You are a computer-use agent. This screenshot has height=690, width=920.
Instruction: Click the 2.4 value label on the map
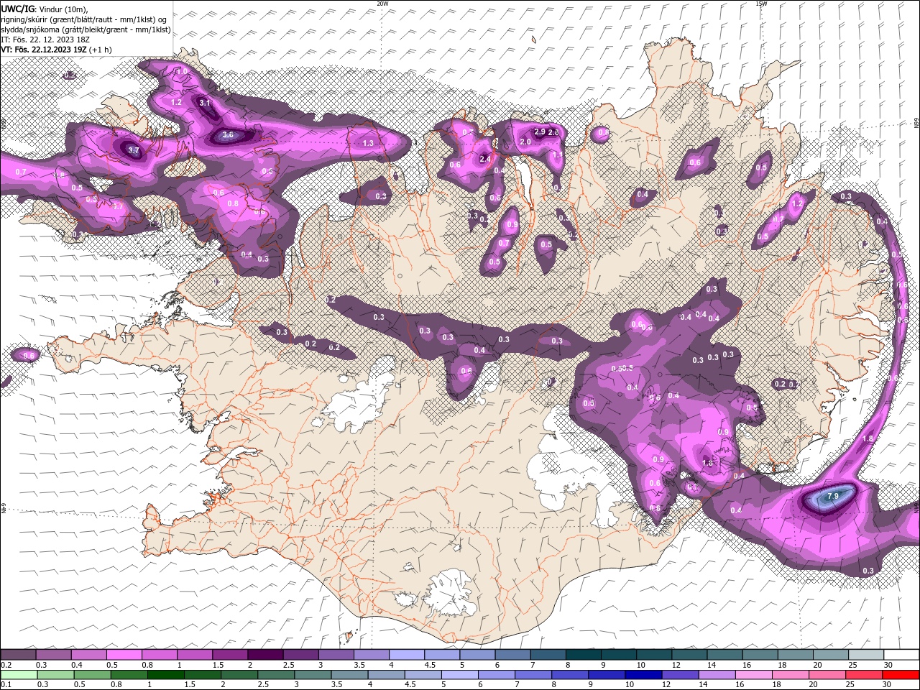pyautogui.click(x=485, y=159)
